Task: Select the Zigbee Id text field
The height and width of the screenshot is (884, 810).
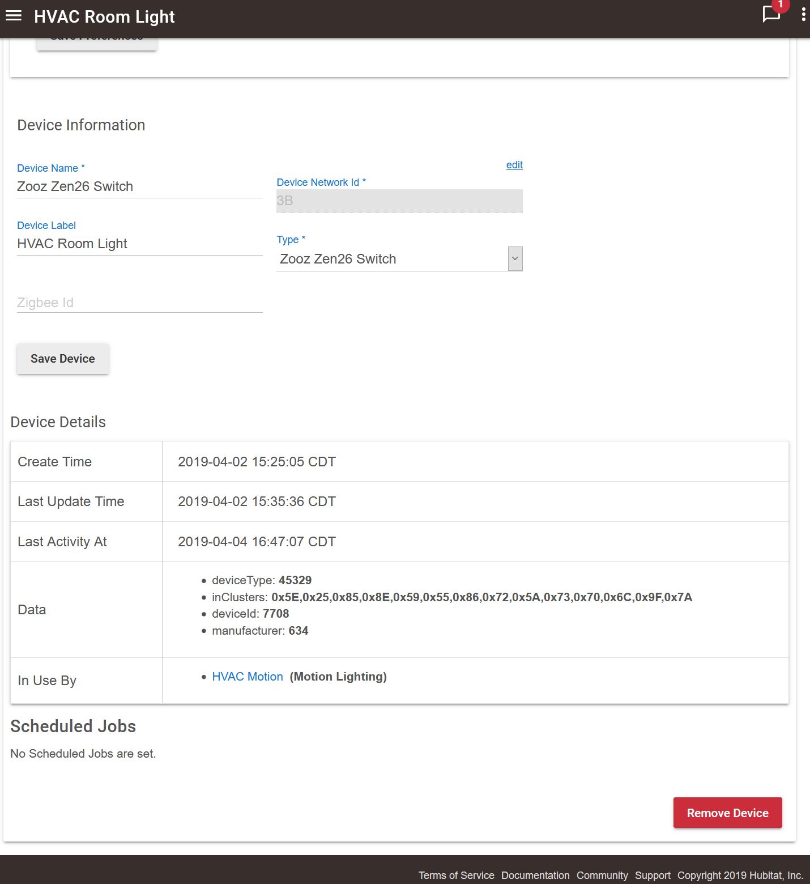Action: pos(139,303)
